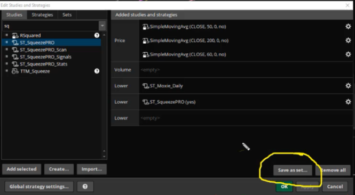
Task: Click help icon next to RSquared
Action: [x=97, y=35]
